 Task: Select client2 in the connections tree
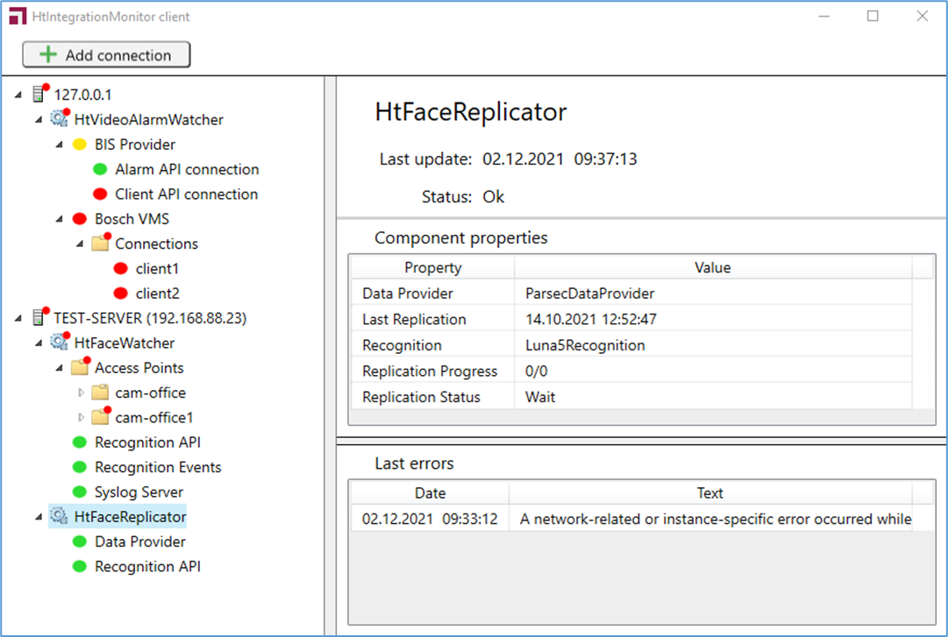(x=157, y=294)
